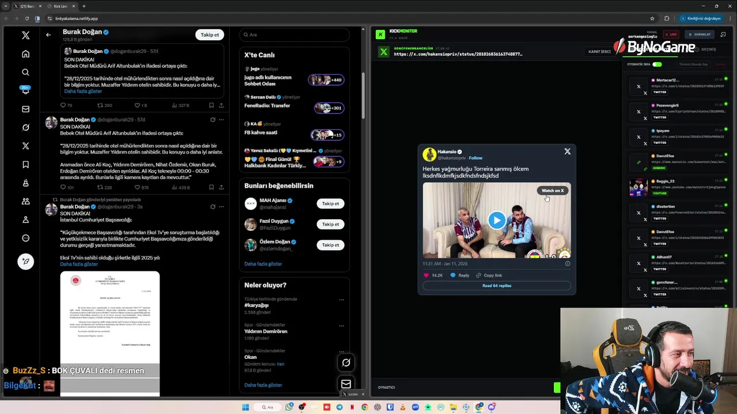Retweet the post with 228 reposts
The height and width of the screenshot is (414, 737).
point(104,187)
